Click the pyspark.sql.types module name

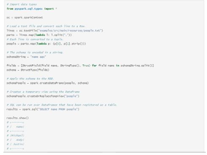coord(29,9)
